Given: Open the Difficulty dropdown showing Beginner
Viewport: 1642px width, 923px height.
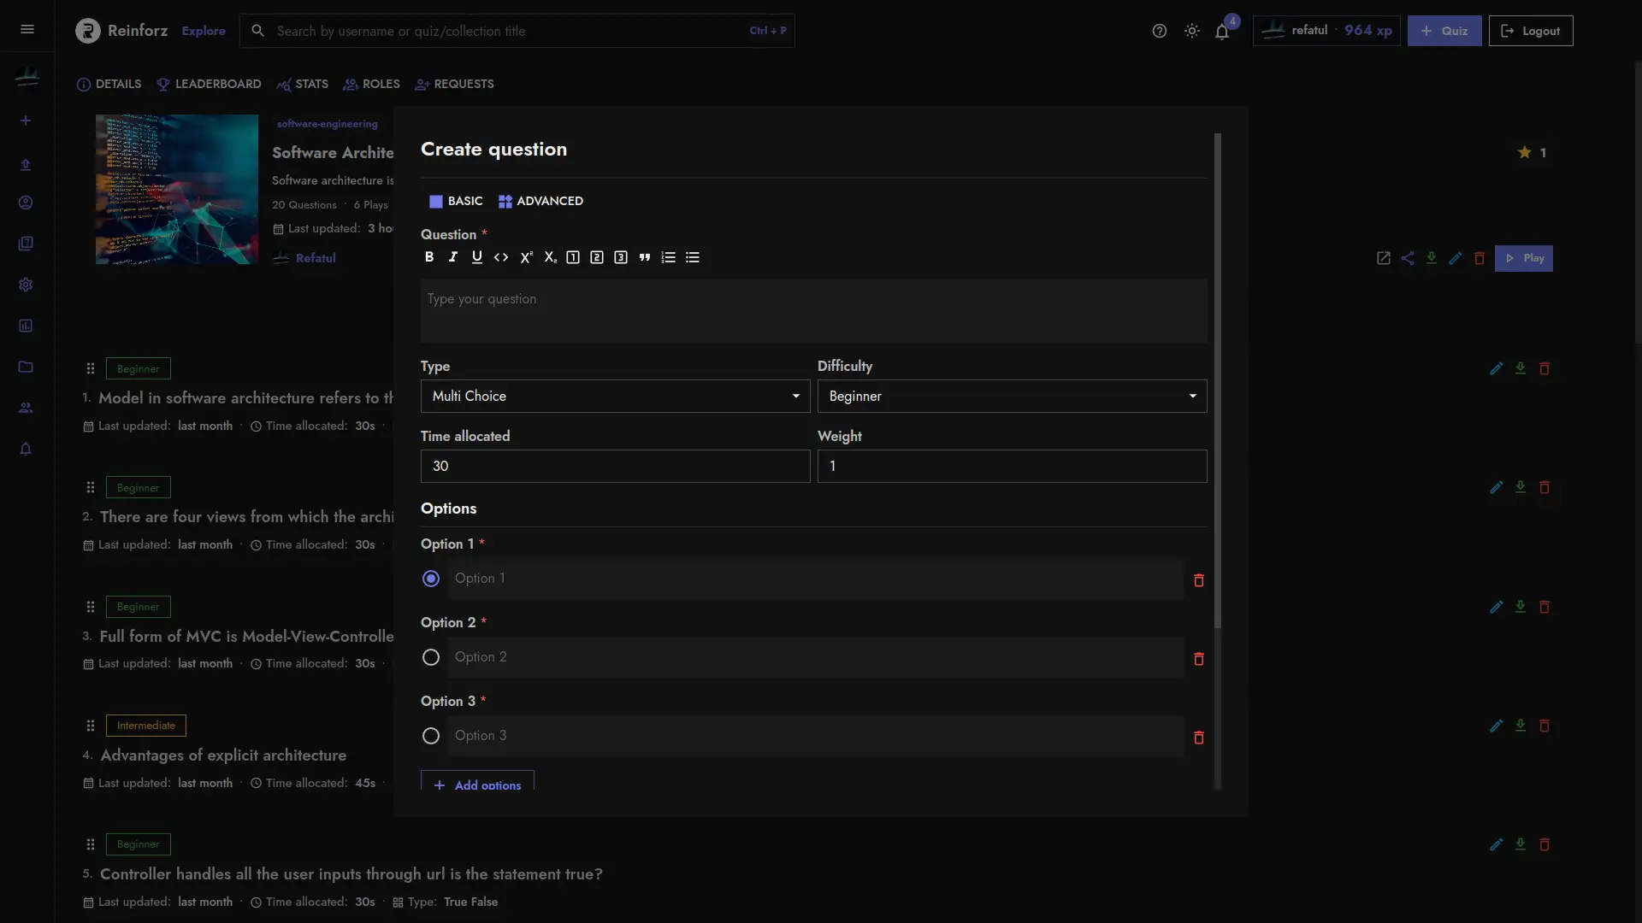Looking at the screenshot, I should [1012, 397].
